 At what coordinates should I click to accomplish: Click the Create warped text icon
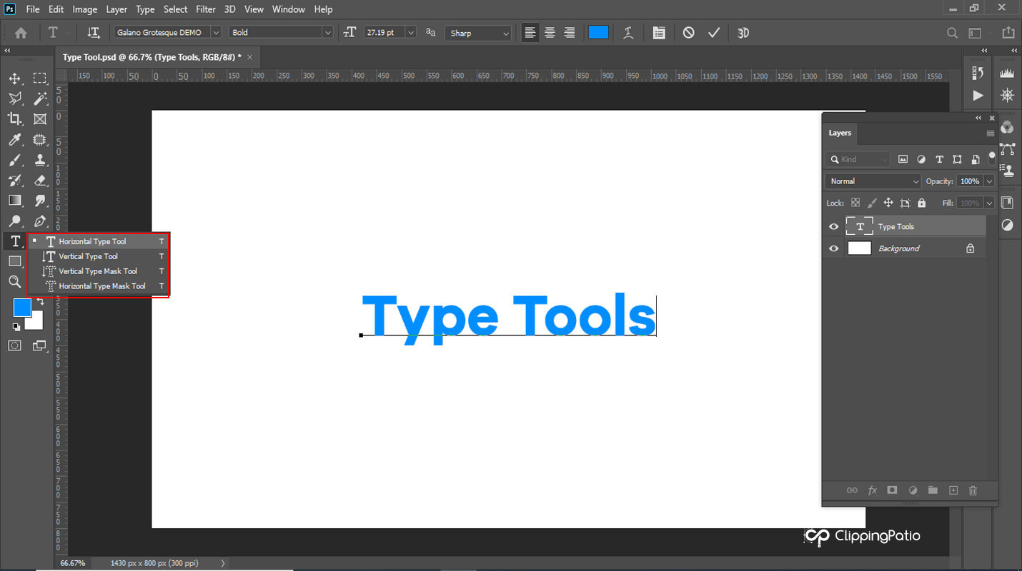click(x=628, y=33)
